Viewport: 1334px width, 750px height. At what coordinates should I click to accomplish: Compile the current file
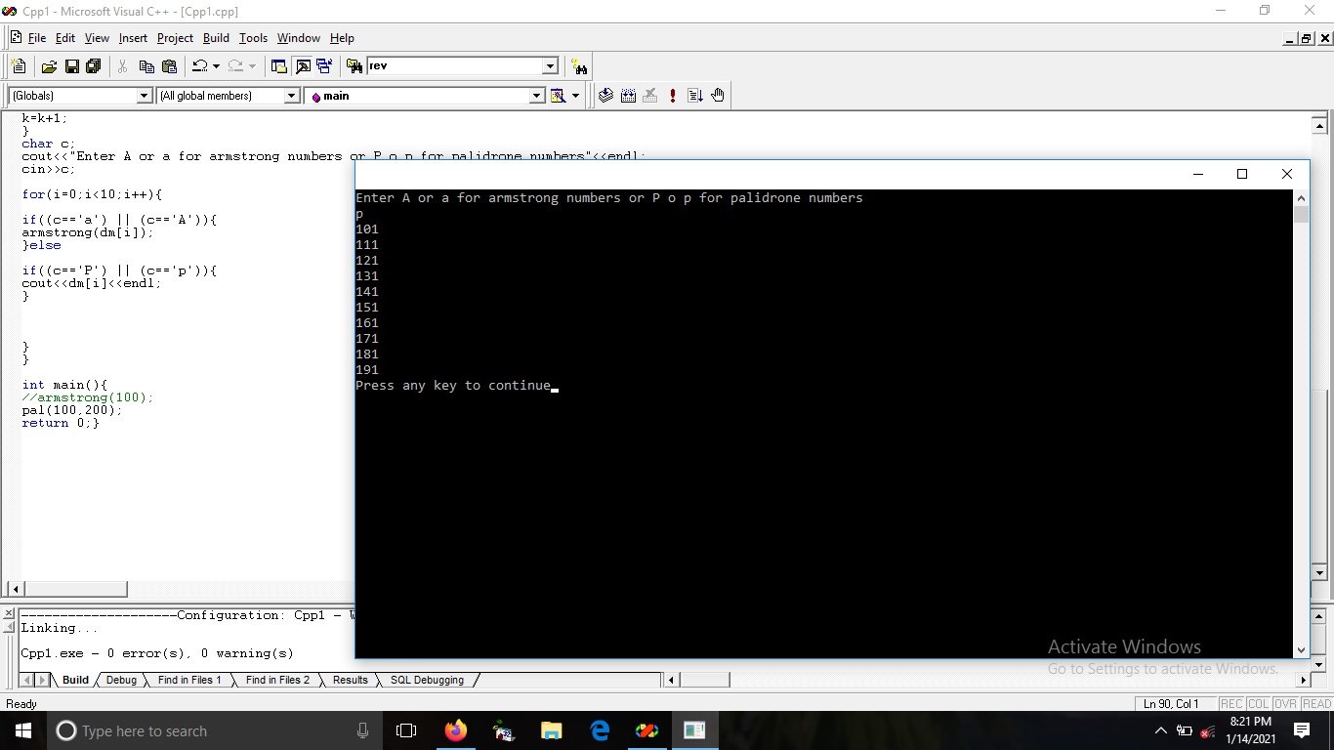tap(605, 96)
